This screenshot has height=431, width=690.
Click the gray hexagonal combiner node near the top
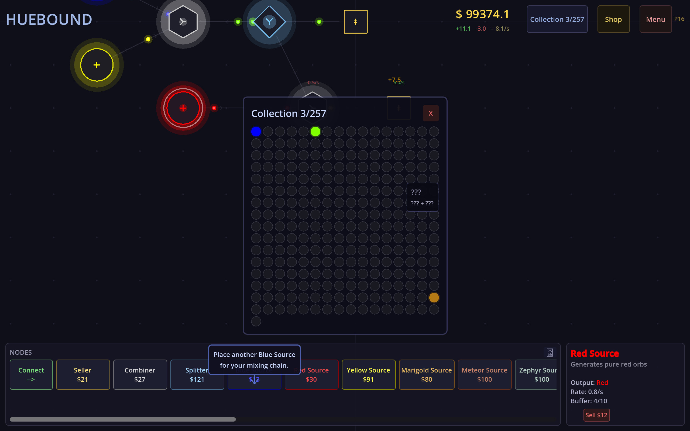tap(183, 22)
